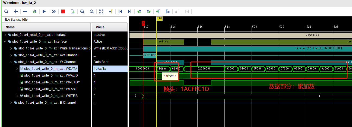Image resolution: width=352 pixels, height=127 pixels.
Task: Click the Write (ID:0 Addr:0x00001000) transaction bar
Action: [248, 49]
